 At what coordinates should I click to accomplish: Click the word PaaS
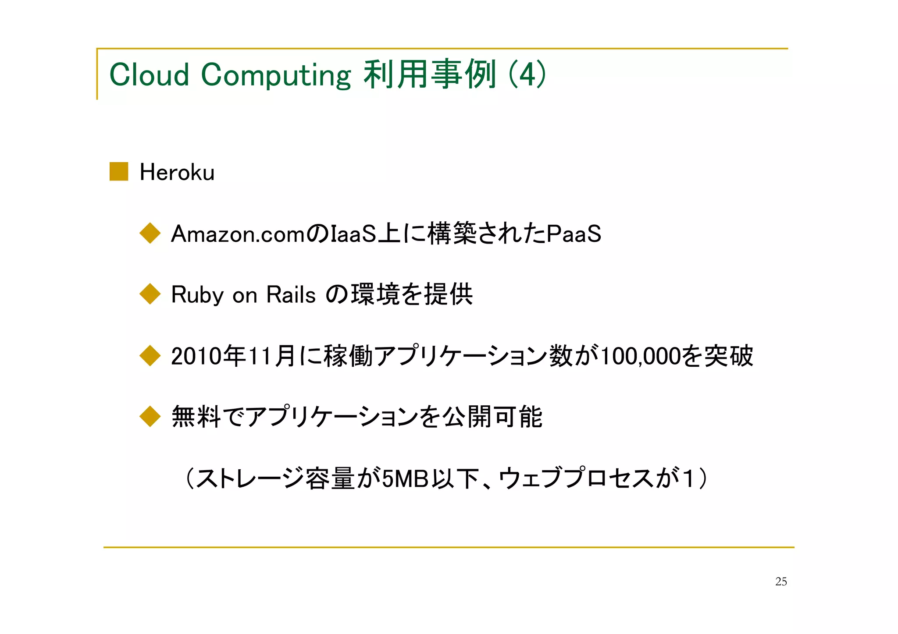(x=574, y=234)
